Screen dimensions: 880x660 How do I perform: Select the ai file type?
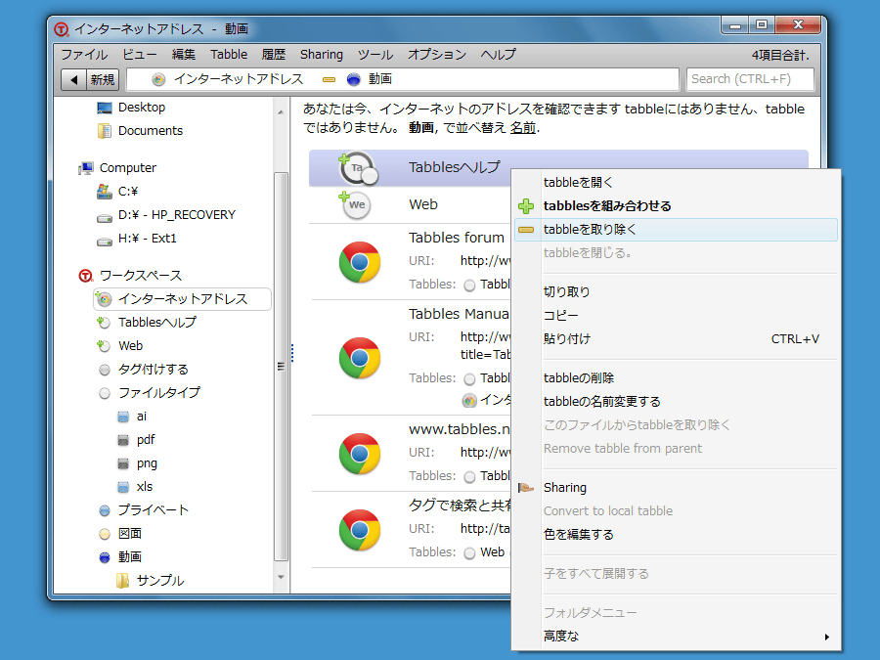[142, 417]
